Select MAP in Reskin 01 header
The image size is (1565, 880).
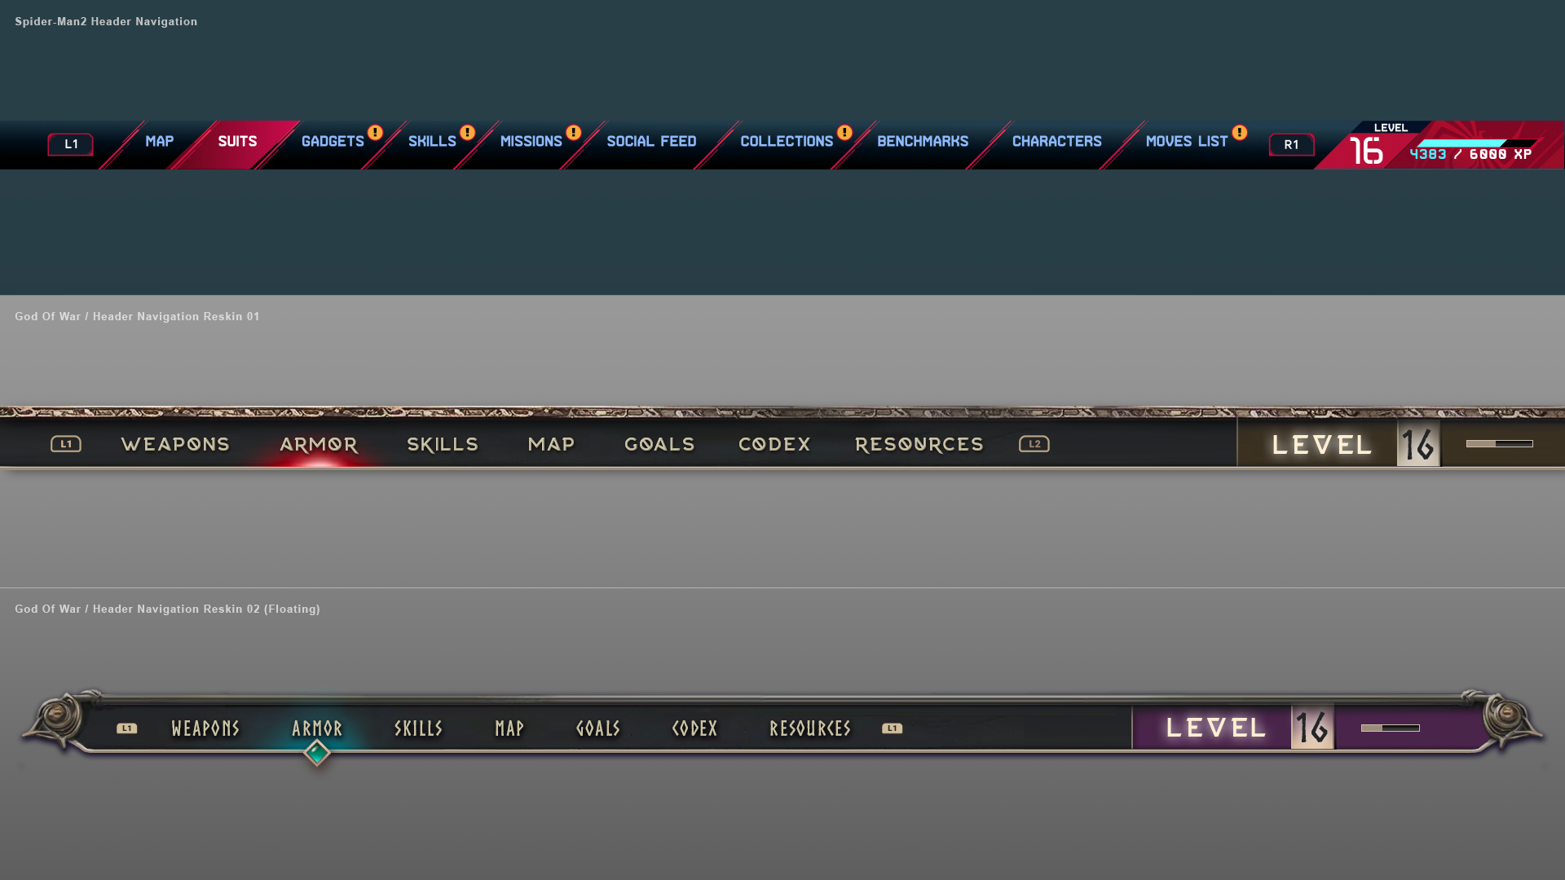coord(551,445)
